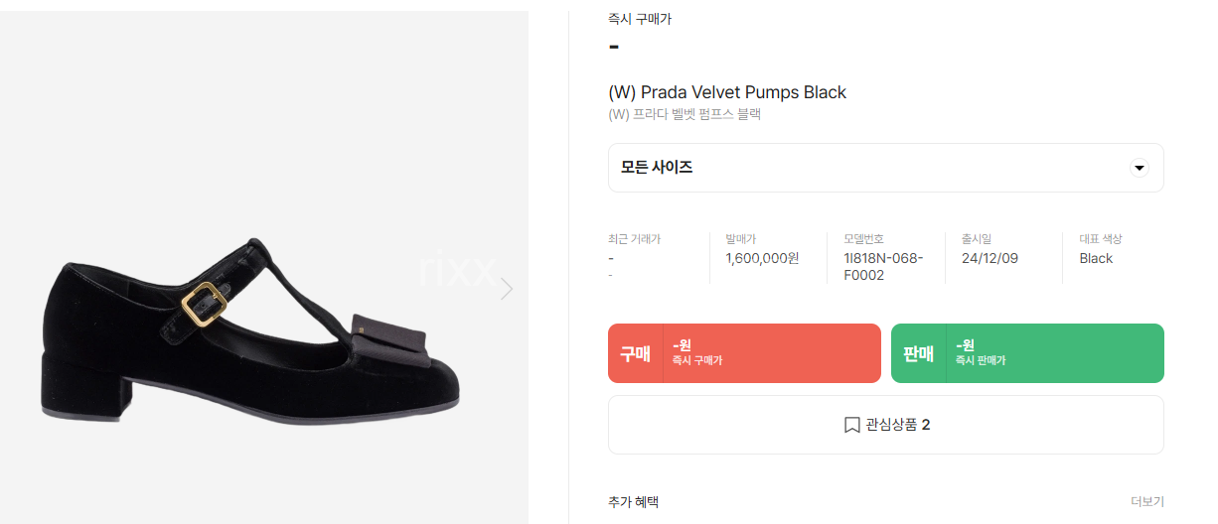This screenshot has width=1218, height=524.
Task: Click 즉시 구매가 text inside buy button
Action: pos(697,360)
